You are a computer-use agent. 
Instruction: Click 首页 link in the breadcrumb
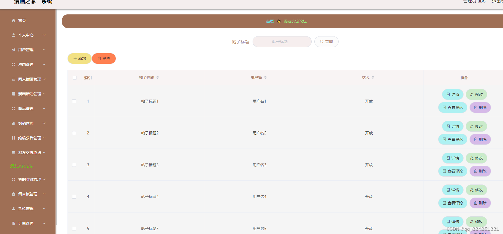point(270,21)
